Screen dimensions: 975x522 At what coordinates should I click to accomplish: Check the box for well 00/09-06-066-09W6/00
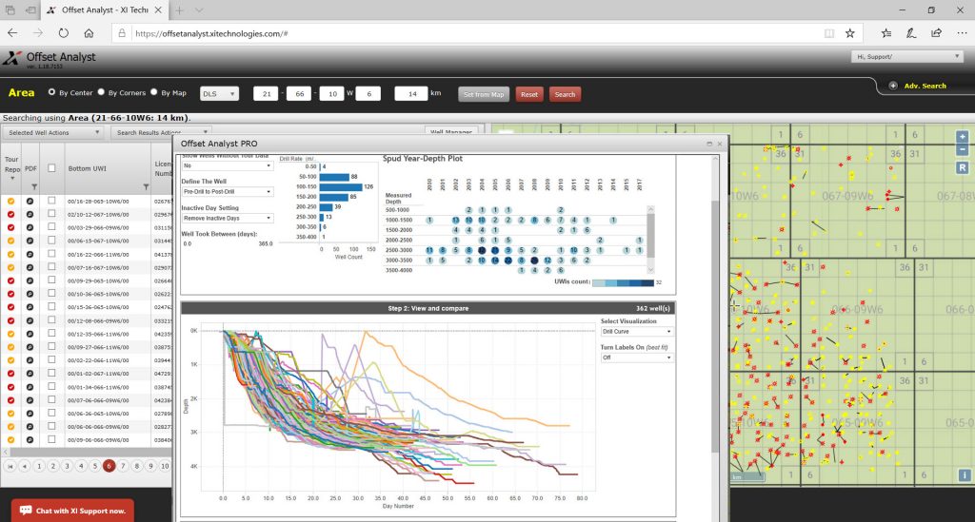(x=51, y=439)
